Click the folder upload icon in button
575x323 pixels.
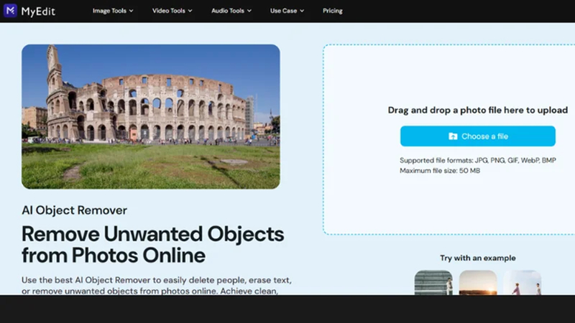point(453,136)
